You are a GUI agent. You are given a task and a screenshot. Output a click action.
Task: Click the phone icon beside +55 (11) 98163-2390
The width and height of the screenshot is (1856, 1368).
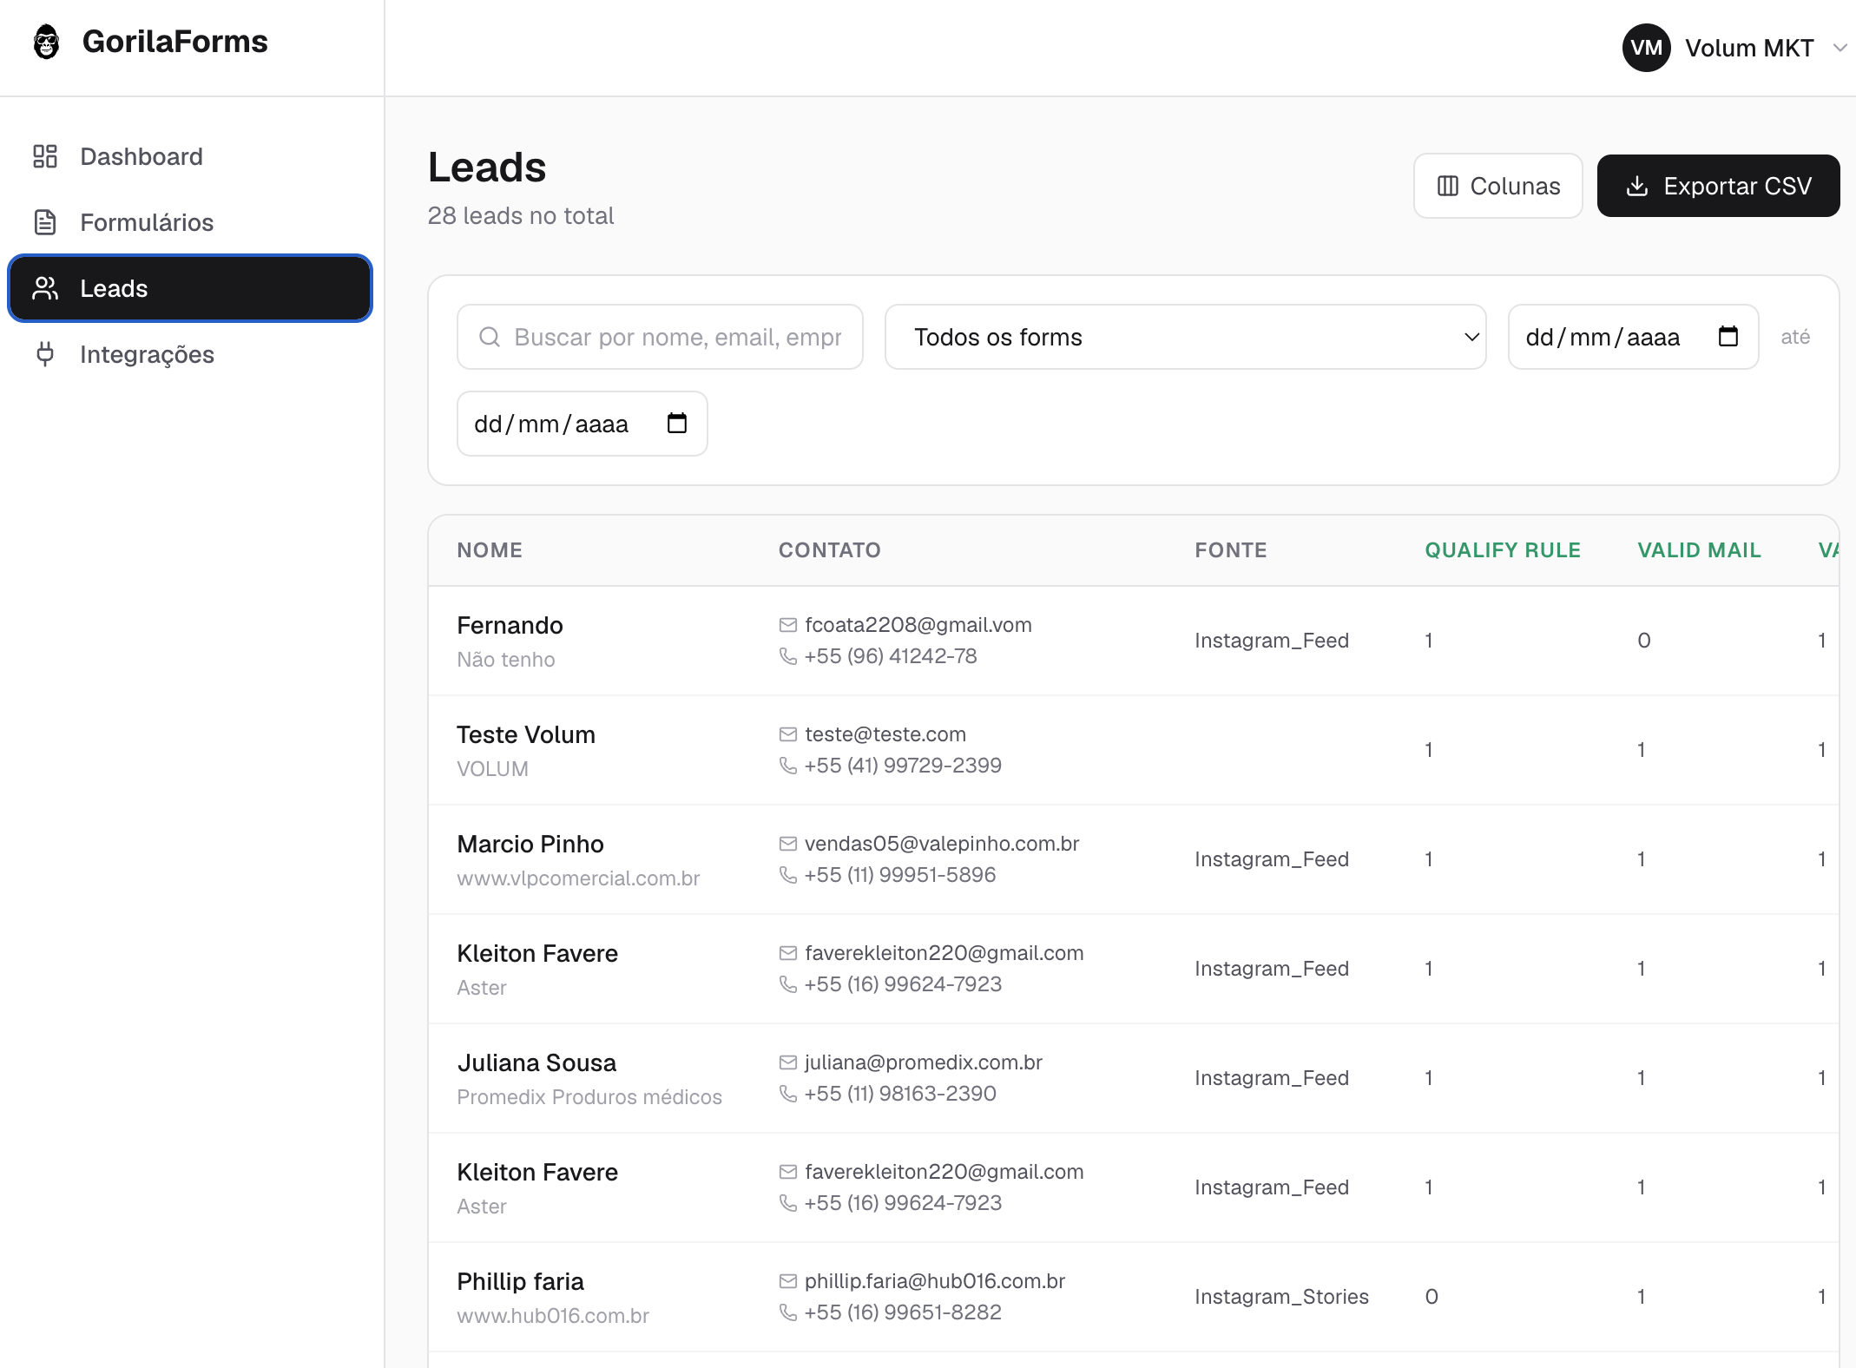coord(787,1094)
